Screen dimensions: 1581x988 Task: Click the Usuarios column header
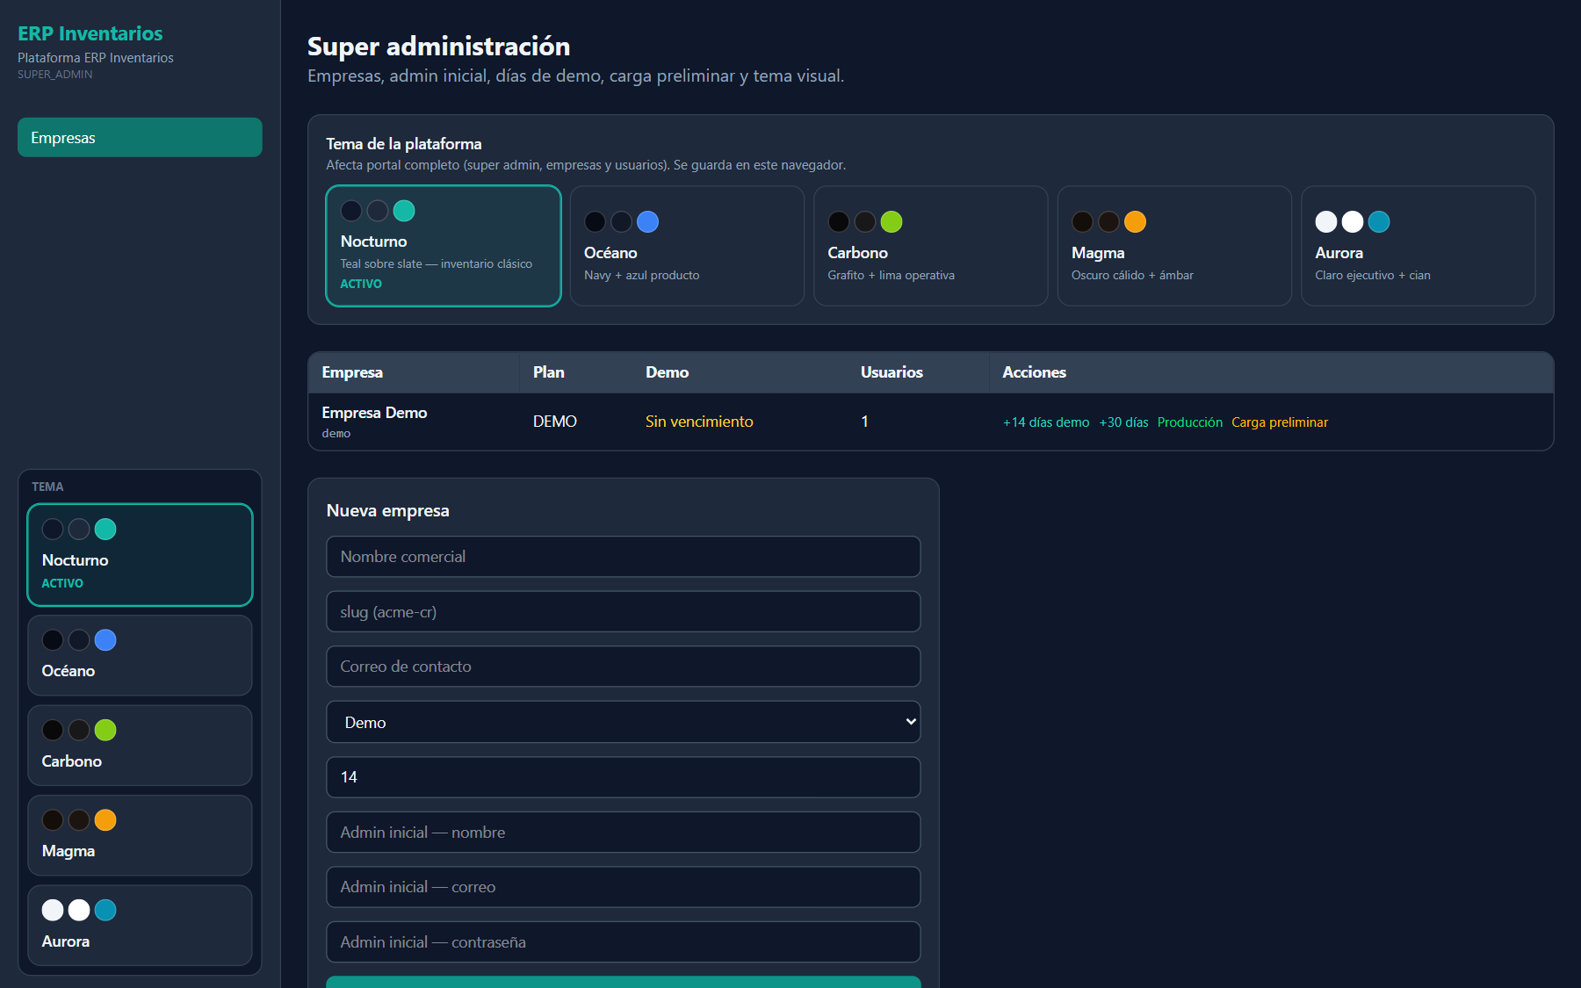pos(892,372)
